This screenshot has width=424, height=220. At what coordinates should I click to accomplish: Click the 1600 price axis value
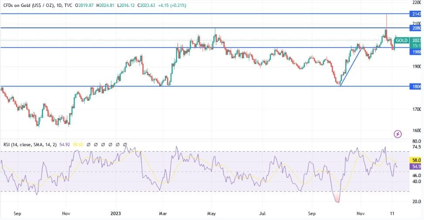417,130
